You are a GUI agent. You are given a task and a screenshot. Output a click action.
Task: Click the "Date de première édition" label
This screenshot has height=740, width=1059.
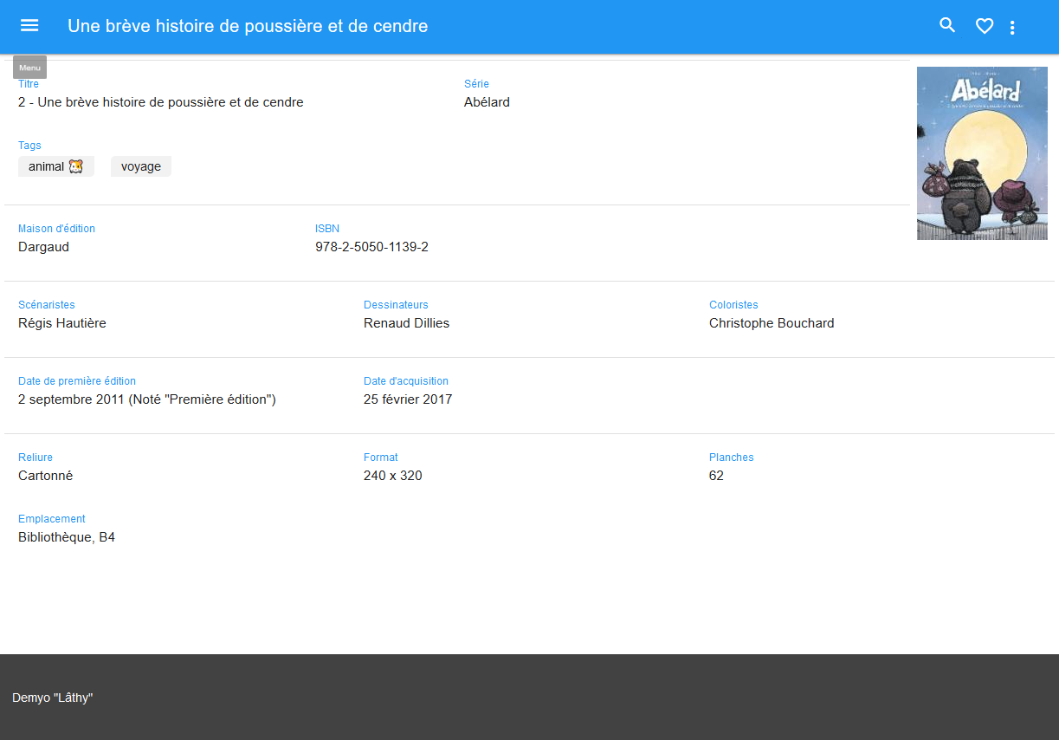(77, 381)
